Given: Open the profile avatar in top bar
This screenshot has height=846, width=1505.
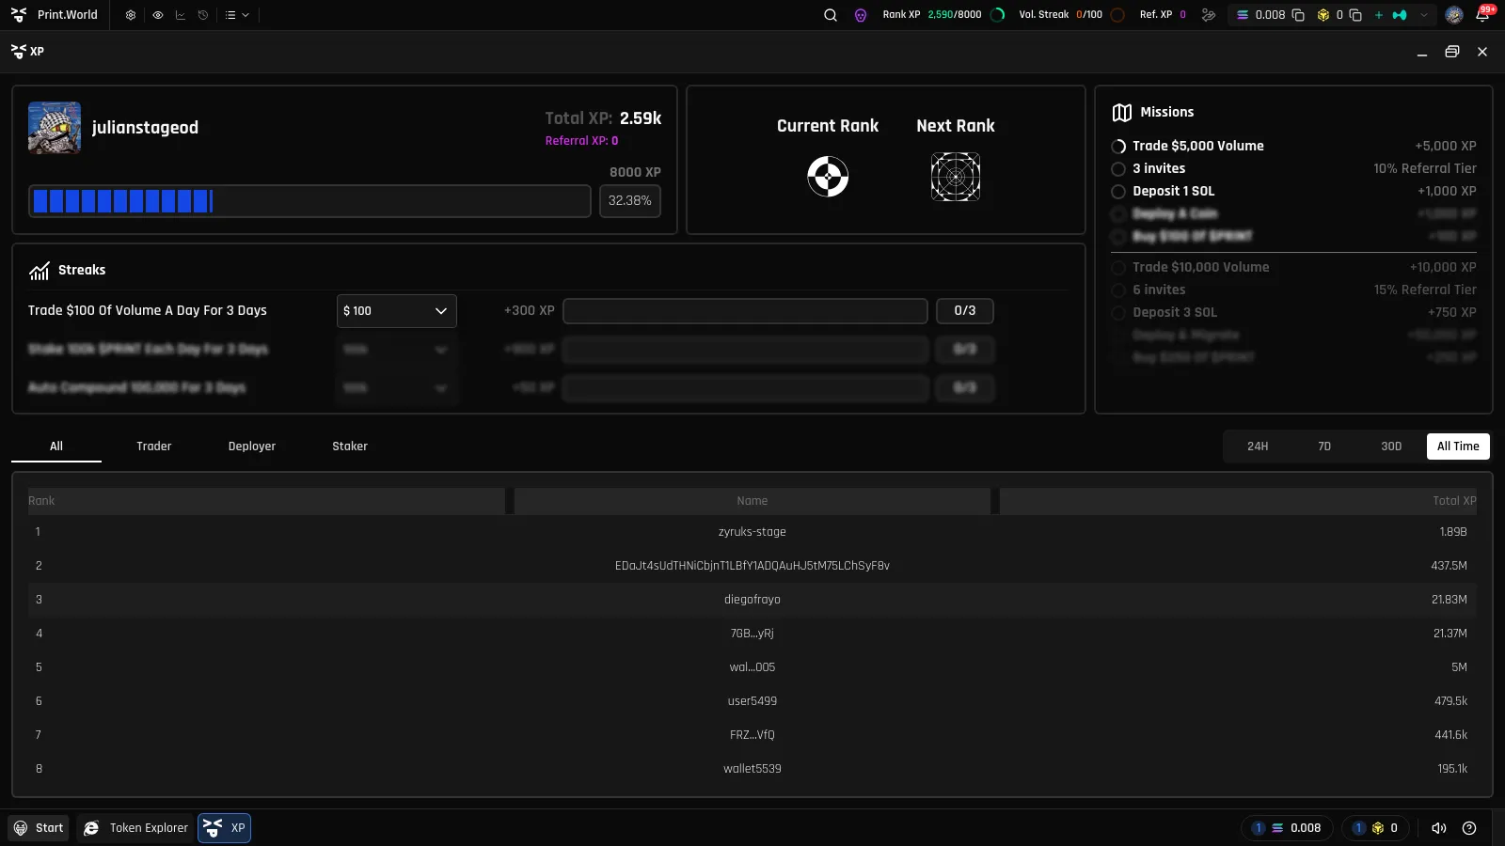Looking at the screenshot, I should pyautogui.click(x=1454, y=15).
